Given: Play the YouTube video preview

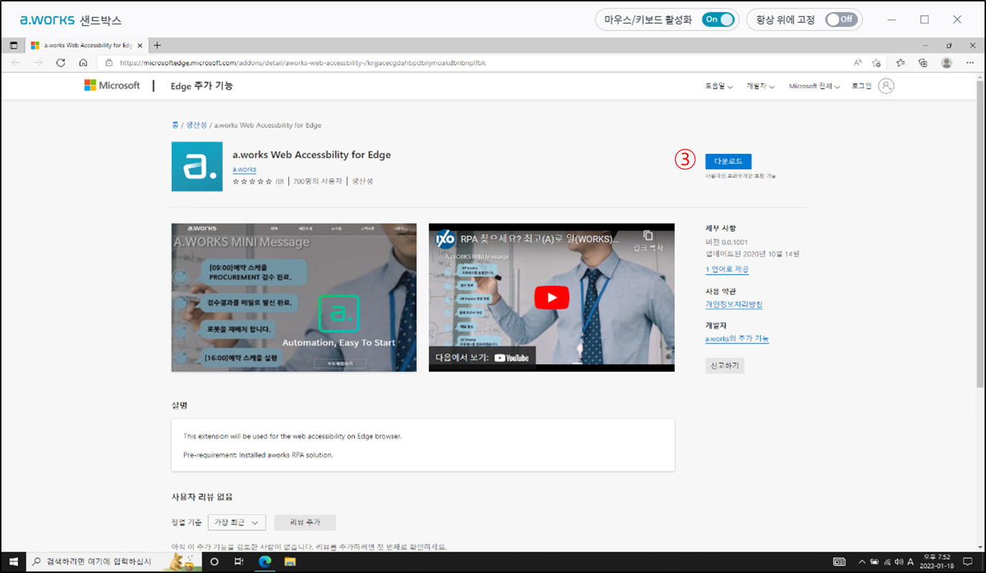Looking at the screenshot, I should point(551,297).
